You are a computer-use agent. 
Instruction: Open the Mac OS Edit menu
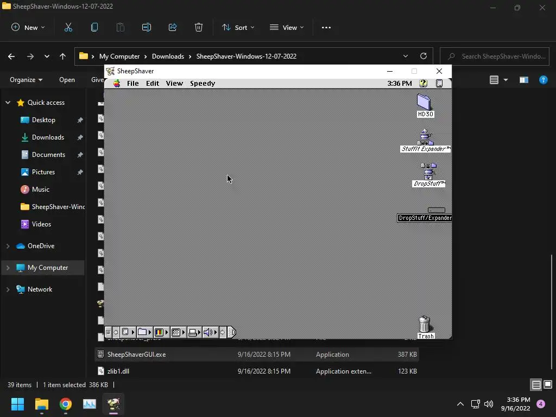pyautogui.click(x=153, y=83)
